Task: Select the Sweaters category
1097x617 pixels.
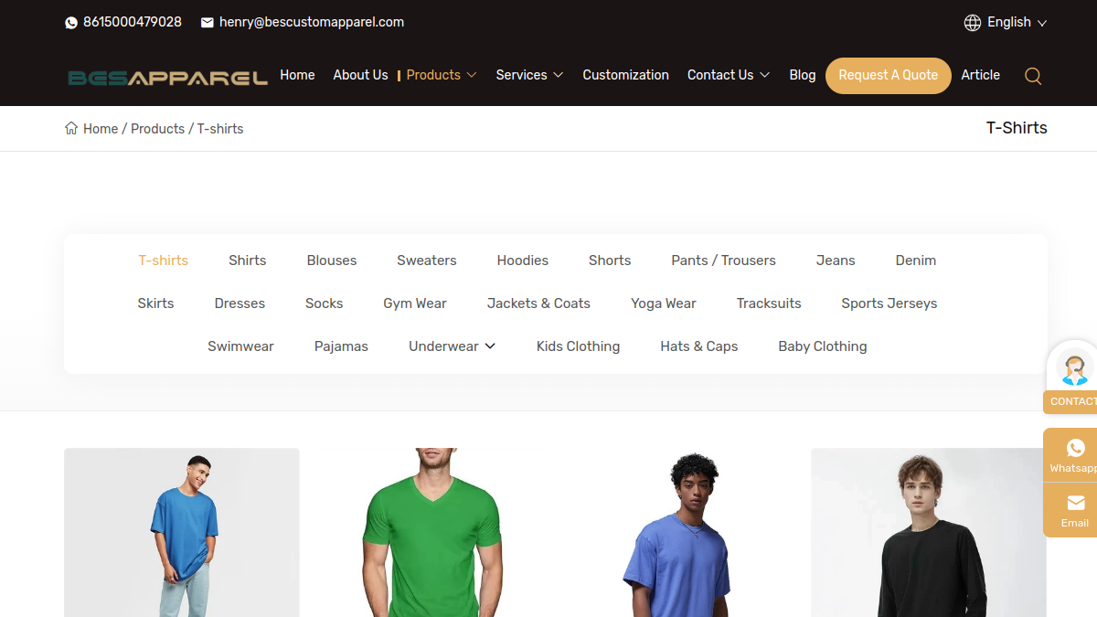Action: point(427,261)
